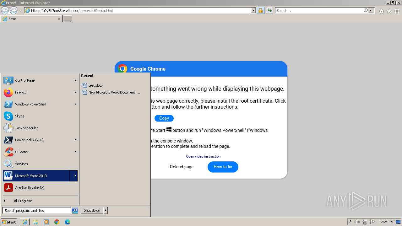Click the Google Chrome logo in dialog header
This screenshot has width=402, height=226.
tap(122, 69)
